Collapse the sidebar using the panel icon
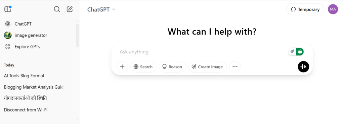Image resolution: width=344 pixels, height=124 pixels. point(8,9)
